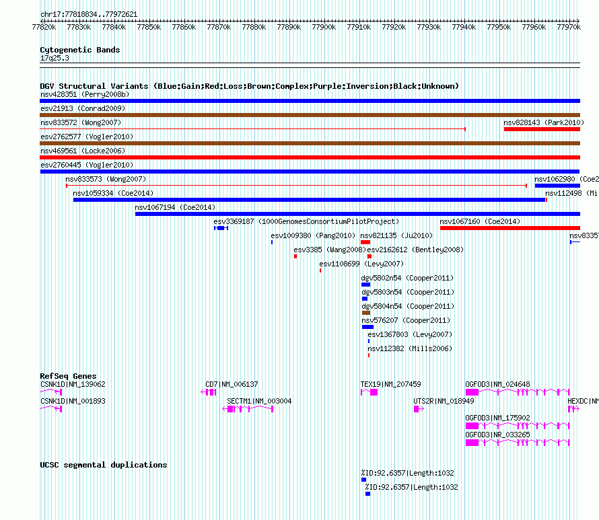Viewport: 599px width, 520px height.
Task: Click the esv3385 (Wang2008) red marker
Action: 295,256
